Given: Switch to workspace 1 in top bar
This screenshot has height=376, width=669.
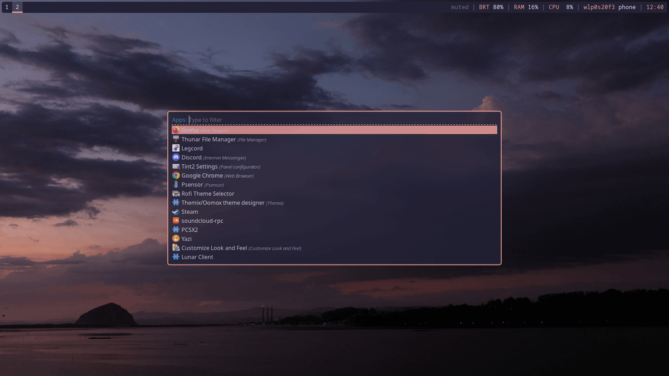Looking at the screenshot, I should [x=7, y=7].
